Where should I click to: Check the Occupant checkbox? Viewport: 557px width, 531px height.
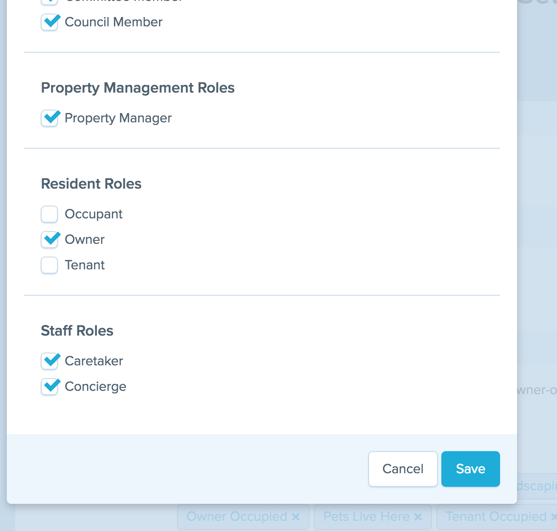point(49,214)
